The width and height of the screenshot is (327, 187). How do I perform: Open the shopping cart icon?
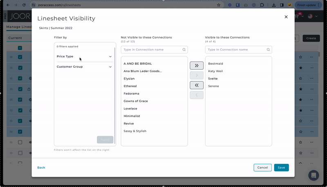click(x=297, y=17)
